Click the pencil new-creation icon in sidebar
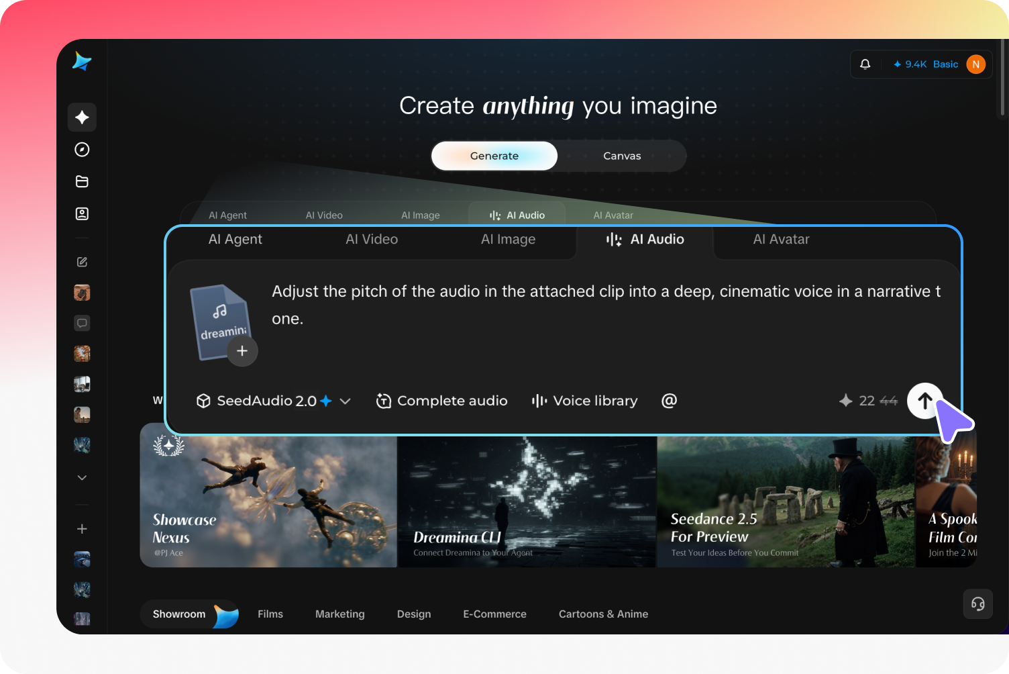1009x674 pixels. click(x=82, y=262)
